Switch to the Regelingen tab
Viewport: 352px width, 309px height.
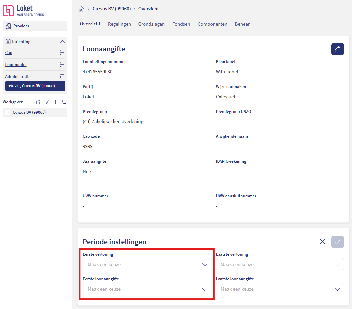point(119,24)
